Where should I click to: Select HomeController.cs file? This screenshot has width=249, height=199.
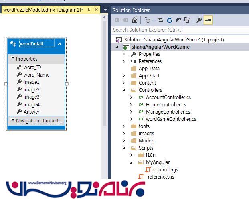(x=166, y=105)
